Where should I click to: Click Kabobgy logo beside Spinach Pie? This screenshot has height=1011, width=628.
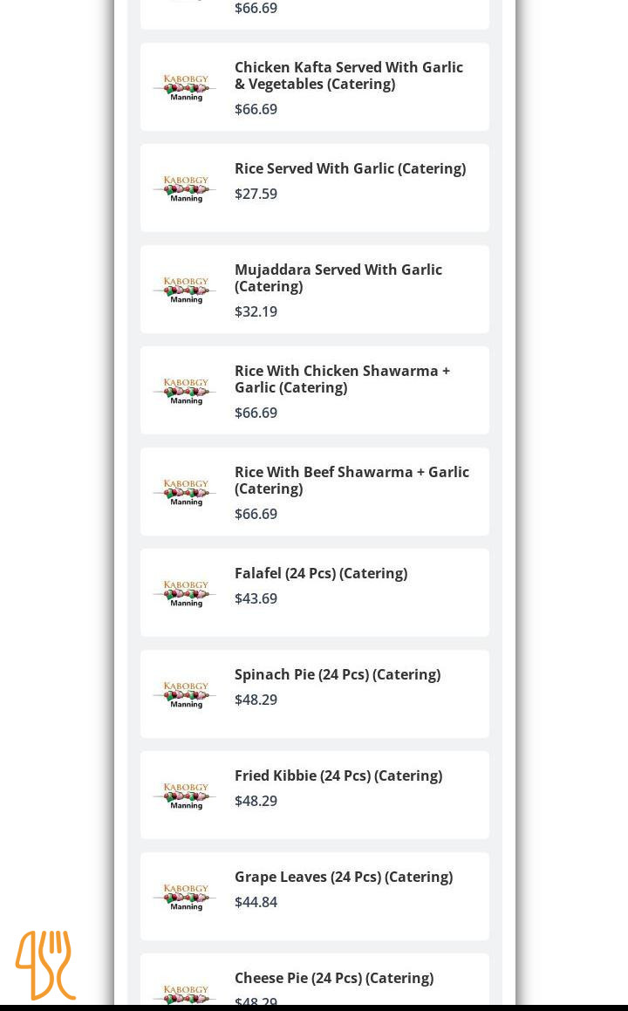click(186, 695)
